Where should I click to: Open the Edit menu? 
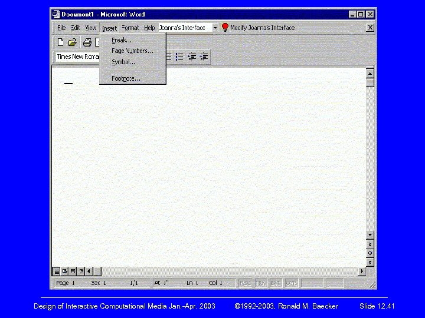[76, 28]
